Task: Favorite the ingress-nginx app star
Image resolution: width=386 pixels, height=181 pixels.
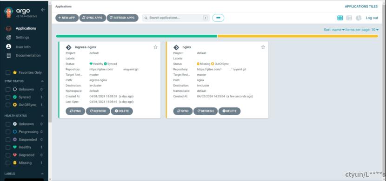Action: pyautogui.click(x=155, y=47)
